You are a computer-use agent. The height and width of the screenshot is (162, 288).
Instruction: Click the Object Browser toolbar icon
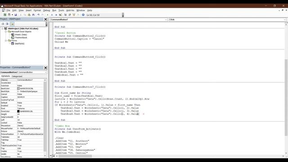tap(74, 15)
